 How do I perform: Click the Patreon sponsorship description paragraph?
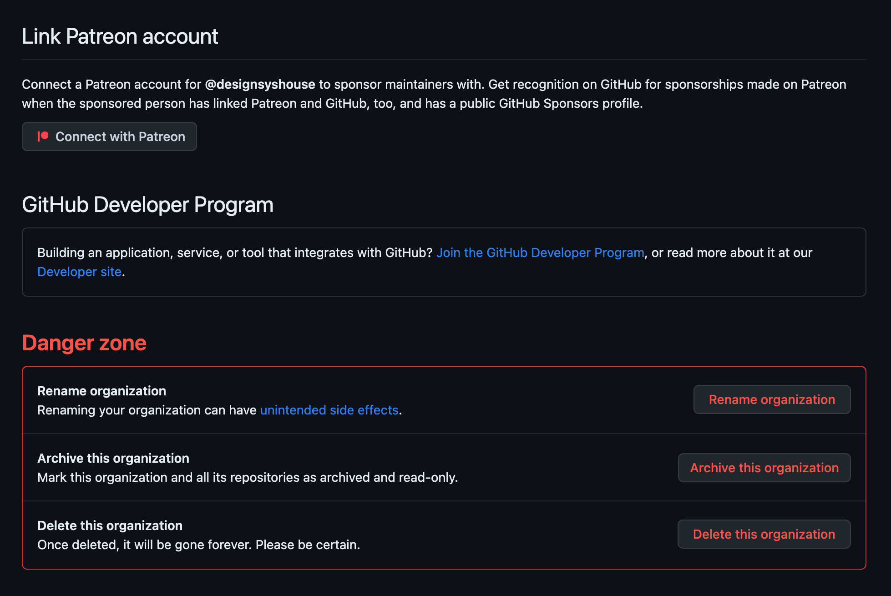[434, 94]
